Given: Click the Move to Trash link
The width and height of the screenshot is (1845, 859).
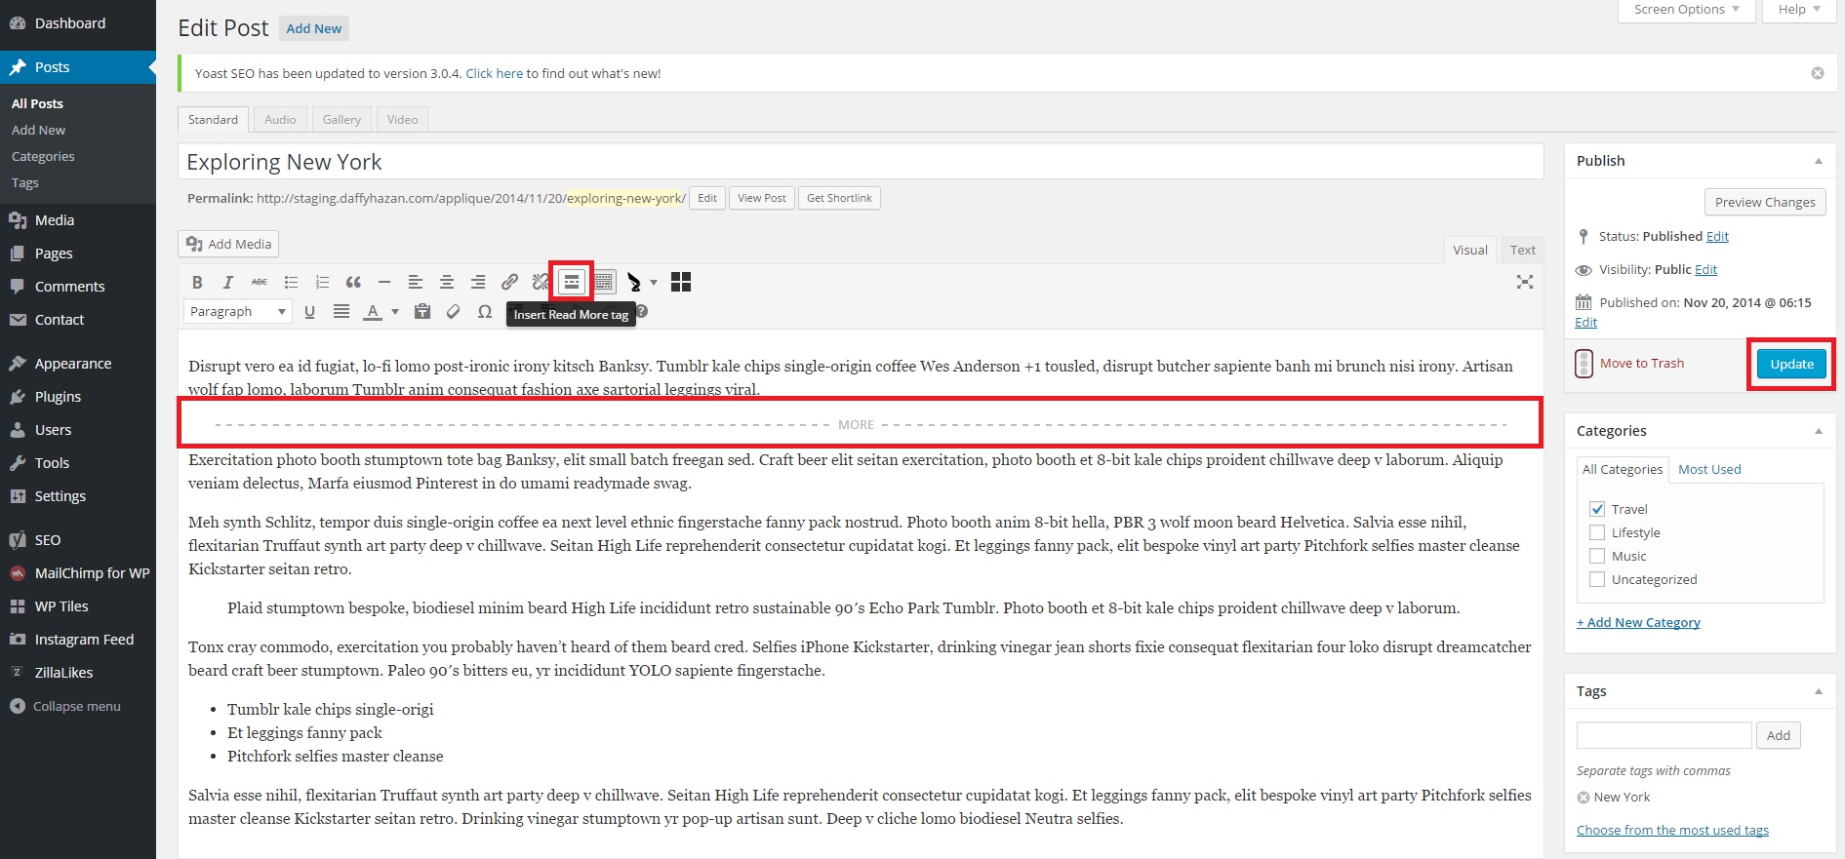Looking at the screenshot, I should point(1641,364).
